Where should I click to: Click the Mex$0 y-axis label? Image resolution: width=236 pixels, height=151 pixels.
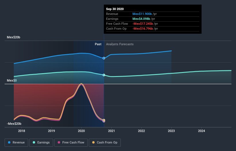coord(12,81)
